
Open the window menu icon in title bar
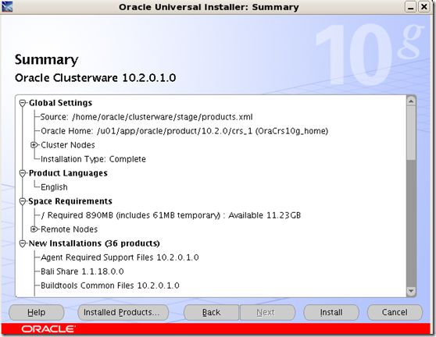pos(7,7)
